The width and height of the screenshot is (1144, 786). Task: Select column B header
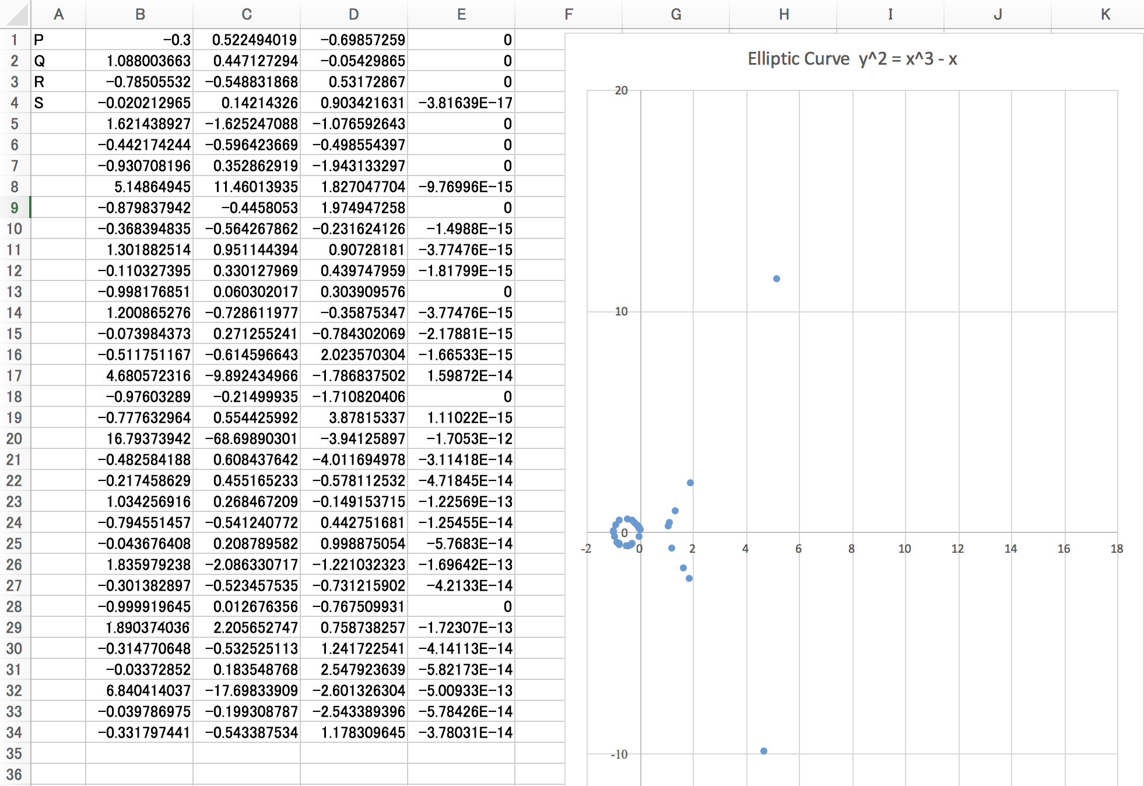tap(139, 15)
